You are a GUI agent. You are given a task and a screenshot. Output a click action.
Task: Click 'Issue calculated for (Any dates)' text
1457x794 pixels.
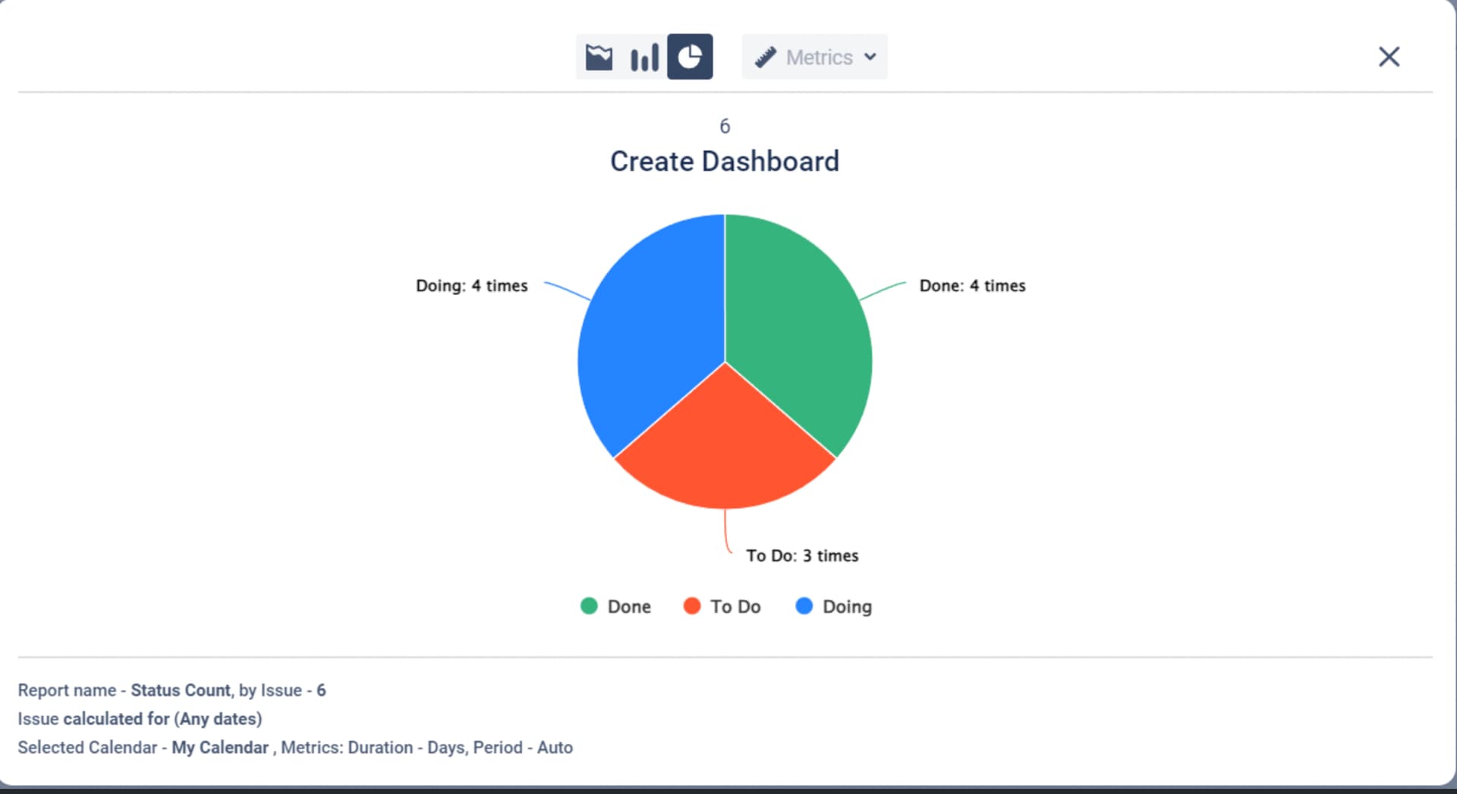coord(140,719)
